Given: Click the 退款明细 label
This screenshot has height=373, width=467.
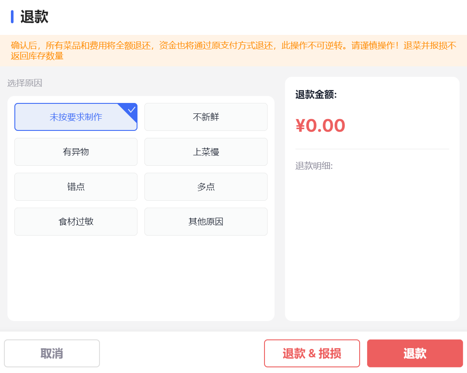Looking at the screenshot, I should click(314, 166).
